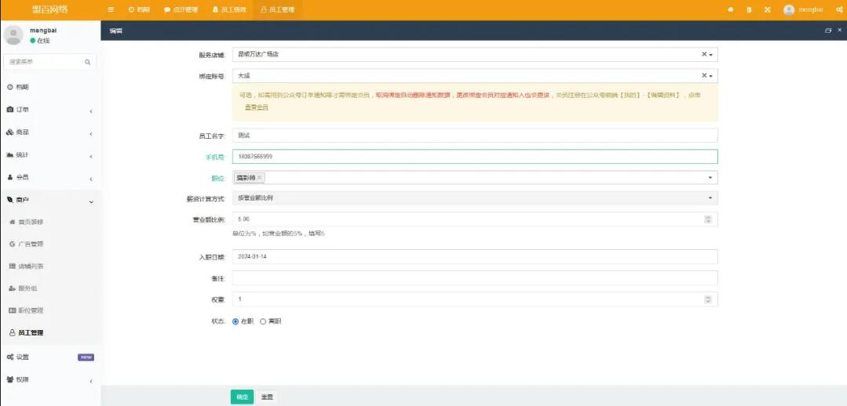Open the gears settings icon at top right
847x406 pixels.
point(838,9)
